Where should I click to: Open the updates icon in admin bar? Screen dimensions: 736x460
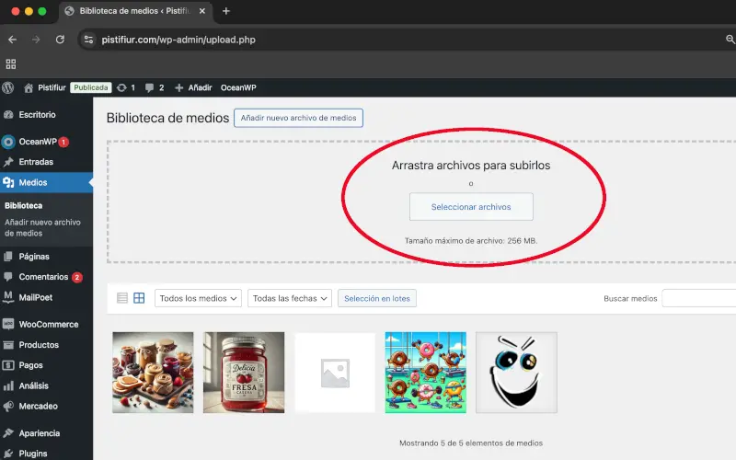point(122,87)
